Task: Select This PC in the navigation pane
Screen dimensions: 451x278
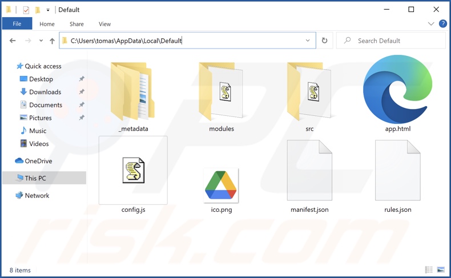Action: click(35, 178)
